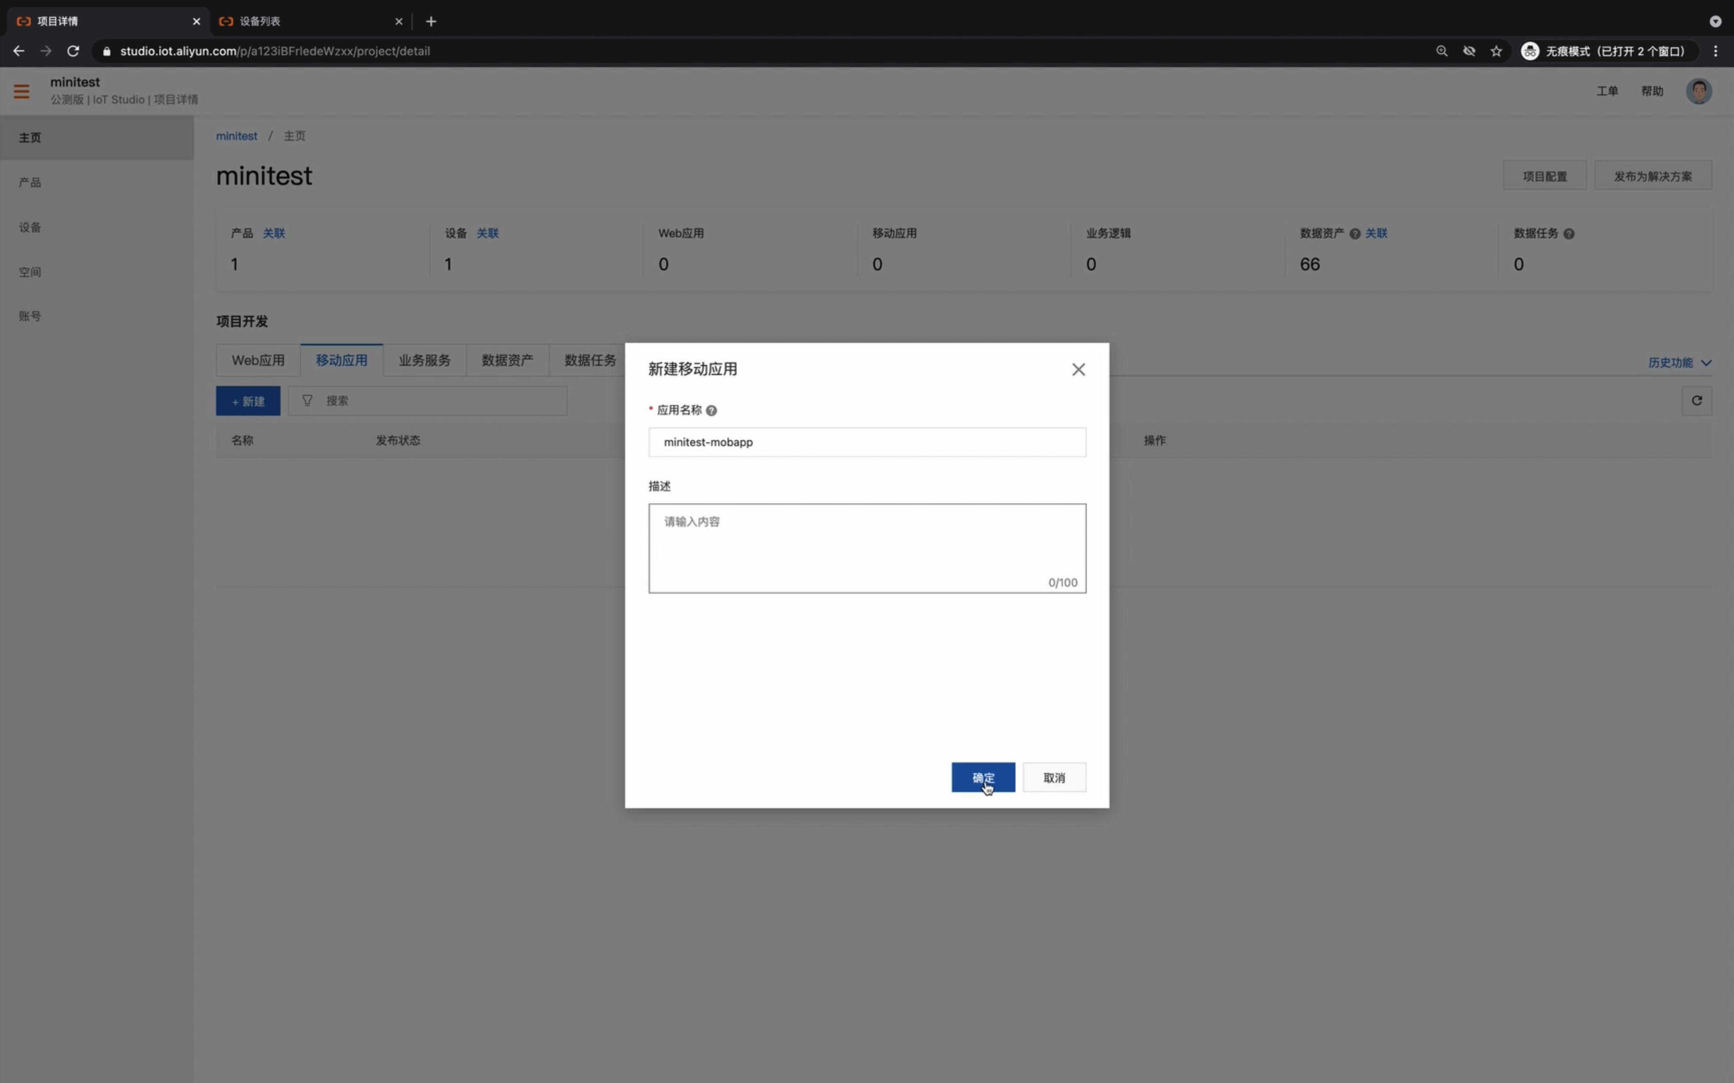Focus the 描述 description textarea
The image size is (1734, 1083).
(x=867, y=548)
